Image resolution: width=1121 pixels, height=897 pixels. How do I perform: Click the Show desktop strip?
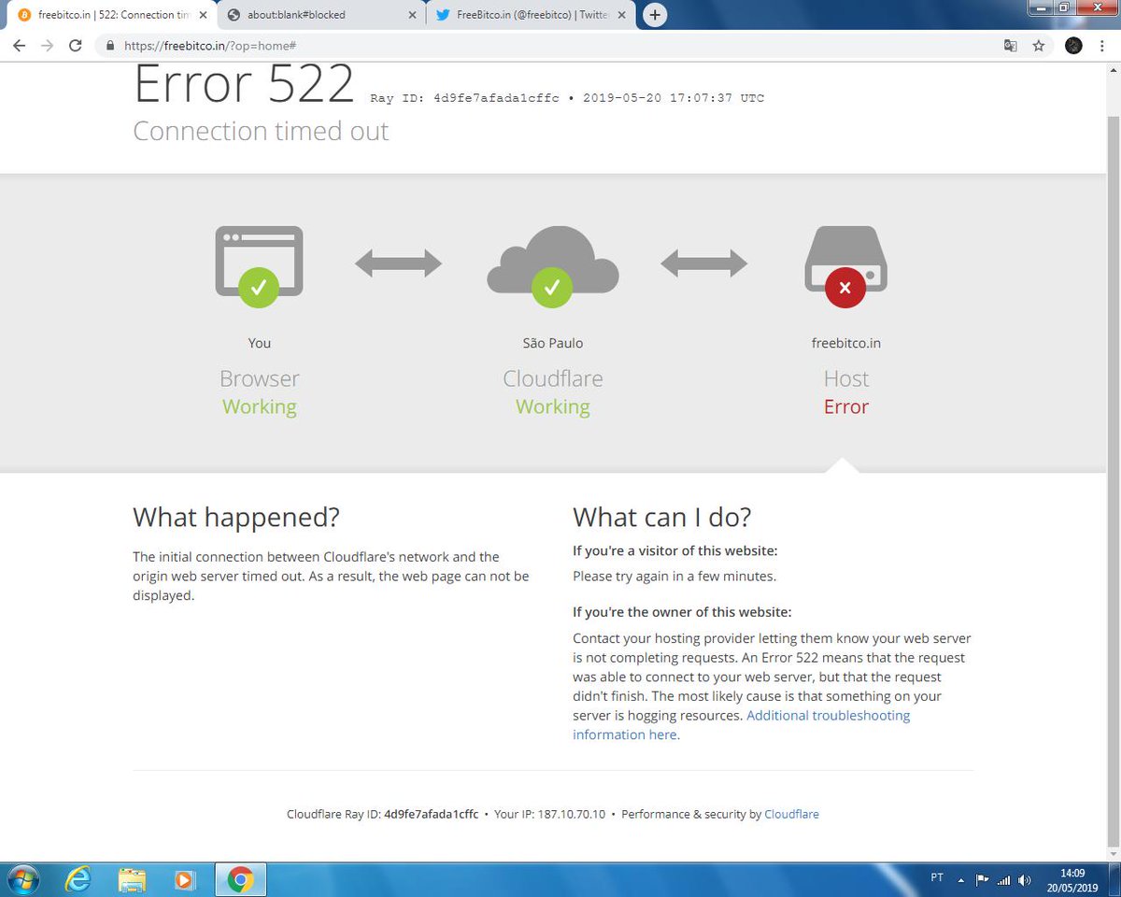(x=1114, y=880)
